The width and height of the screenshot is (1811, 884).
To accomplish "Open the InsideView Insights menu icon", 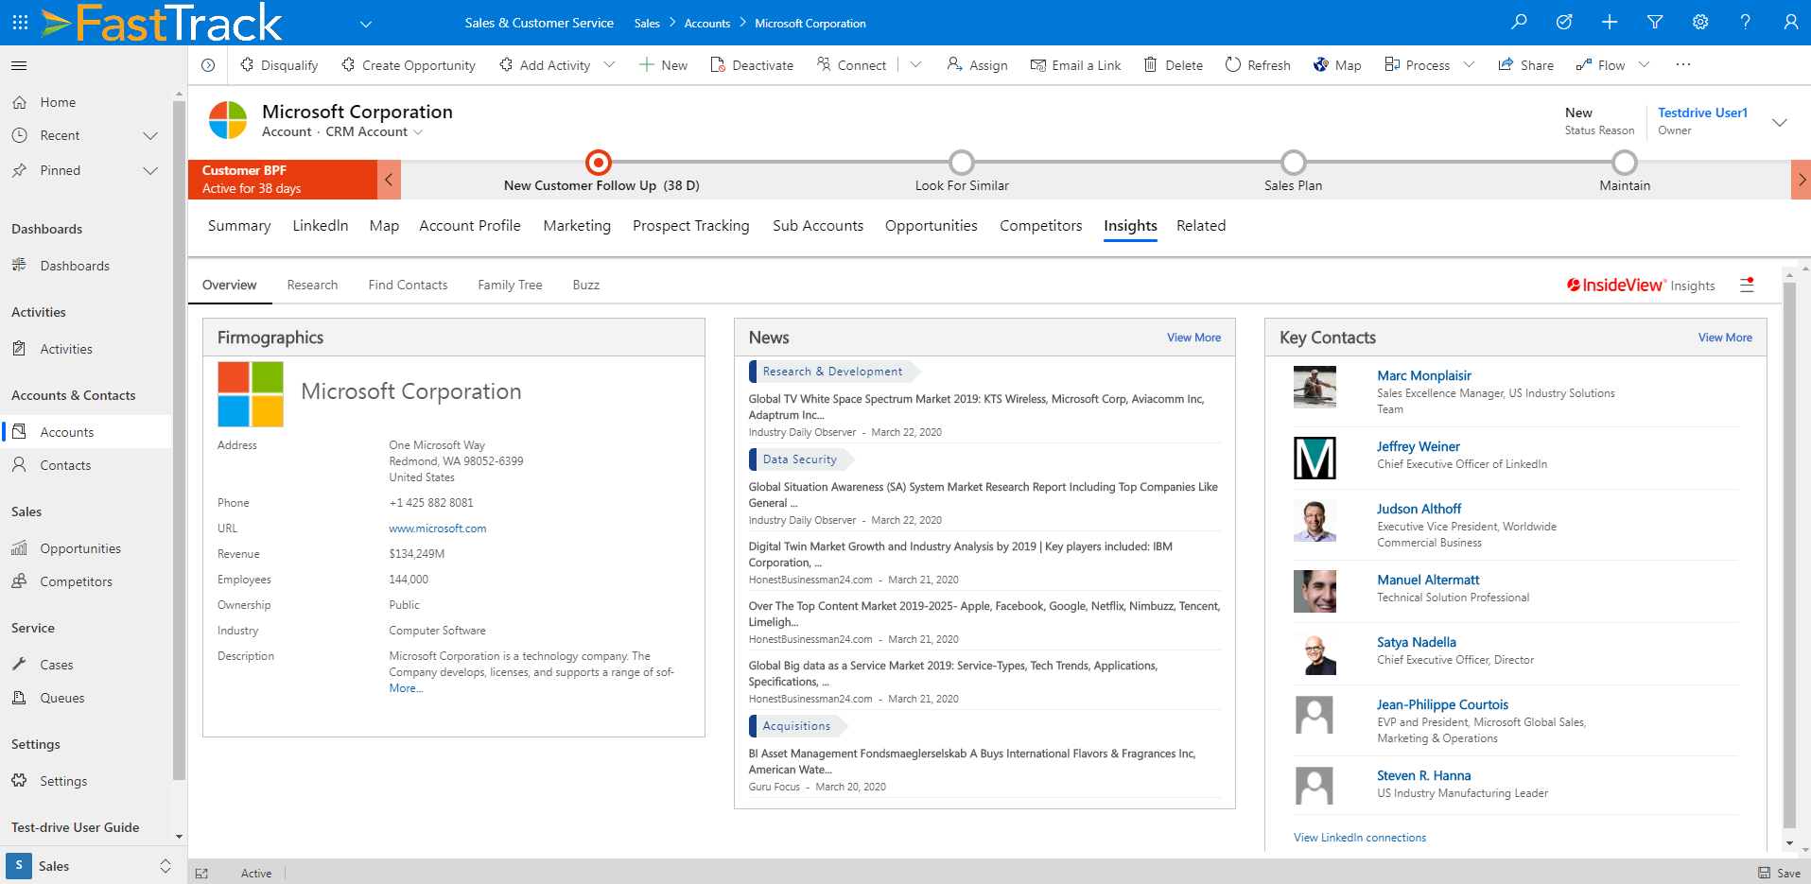I will [x=1747, y=285].
